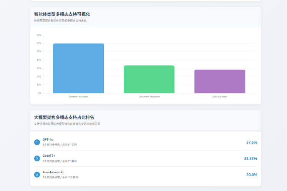287x191 pixels.
Task: Click the CodeT5+ architecture name
Action: click(49, 156)
